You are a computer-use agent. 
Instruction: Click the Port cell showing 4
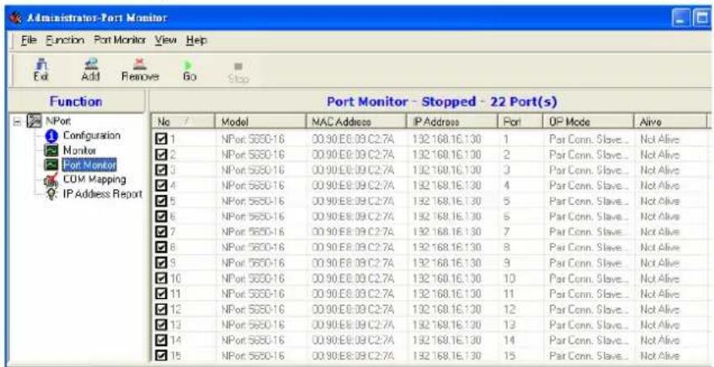[x=506, y=186]
